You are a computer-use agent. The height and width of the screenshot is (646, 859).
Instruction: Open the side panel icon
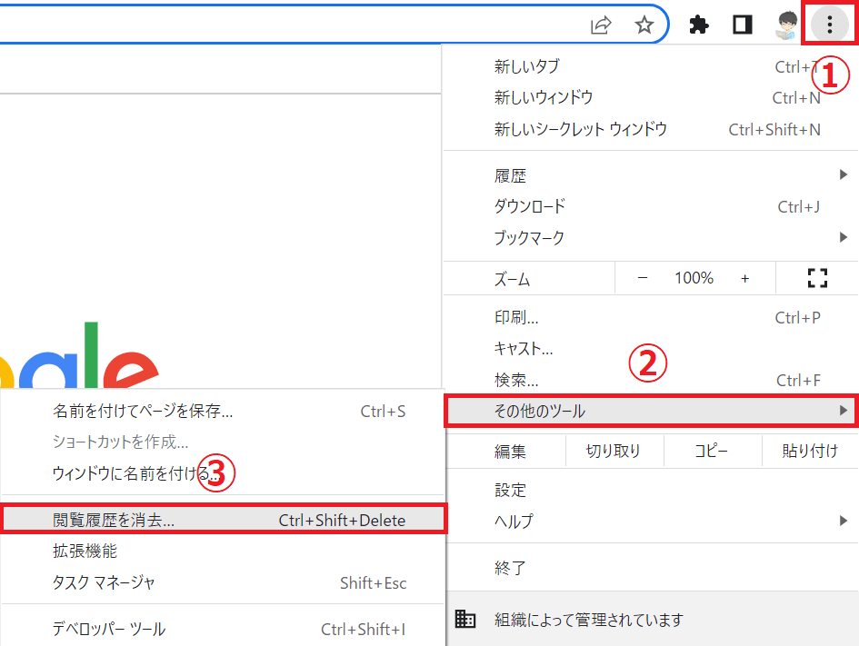(742, 25)
